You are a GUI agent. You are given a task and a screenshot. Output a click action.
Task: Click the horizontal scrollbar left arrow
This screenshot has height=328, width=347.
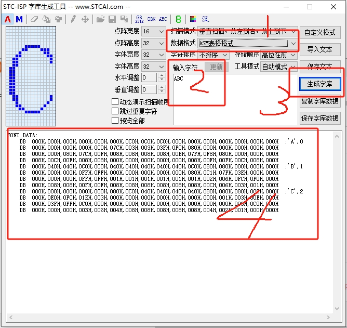coord(11,318)
